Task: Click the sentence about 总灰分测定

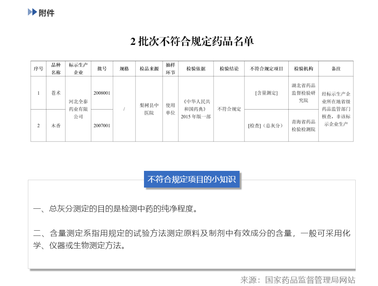Action: click(x=115, y=208)
